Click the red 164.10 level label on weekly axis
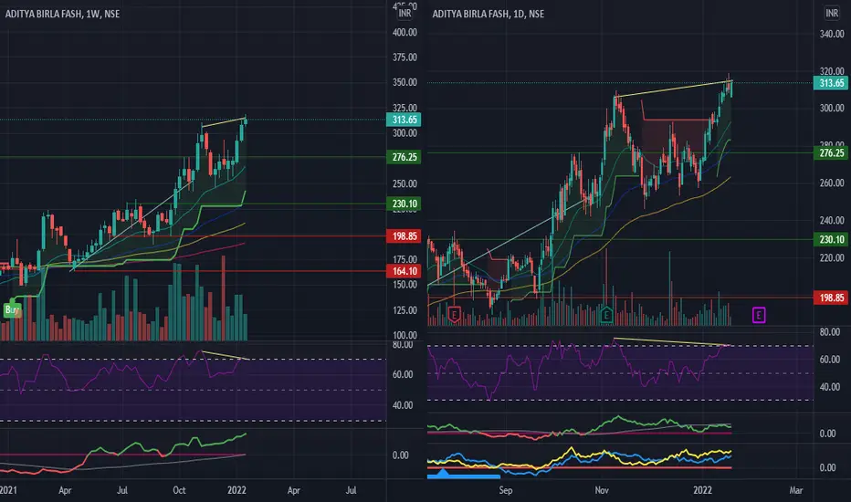 404,271
